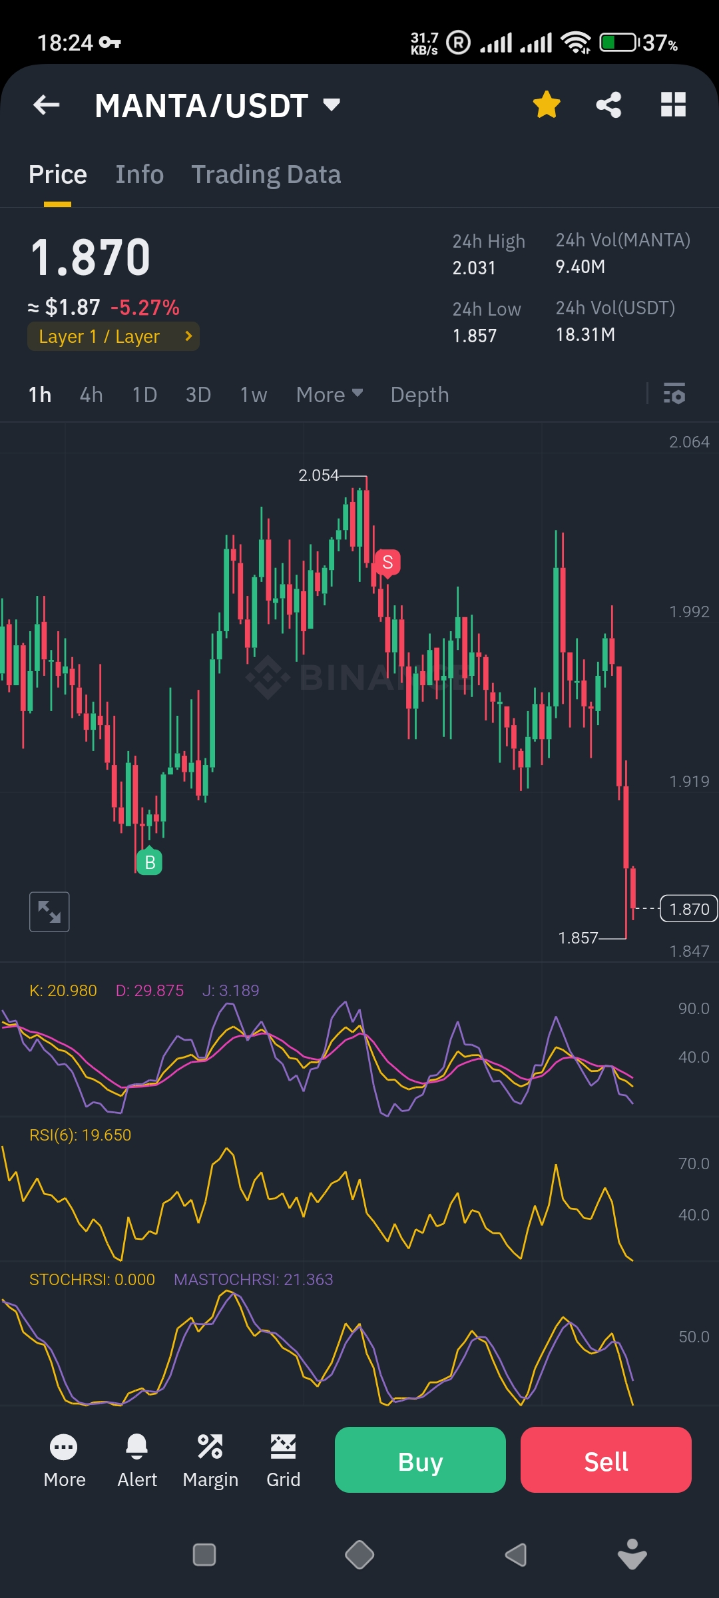The width and height of the screenshot is (719, 1598).
Task: Tap the Android home button
Action: click(x=359, y=1555)
